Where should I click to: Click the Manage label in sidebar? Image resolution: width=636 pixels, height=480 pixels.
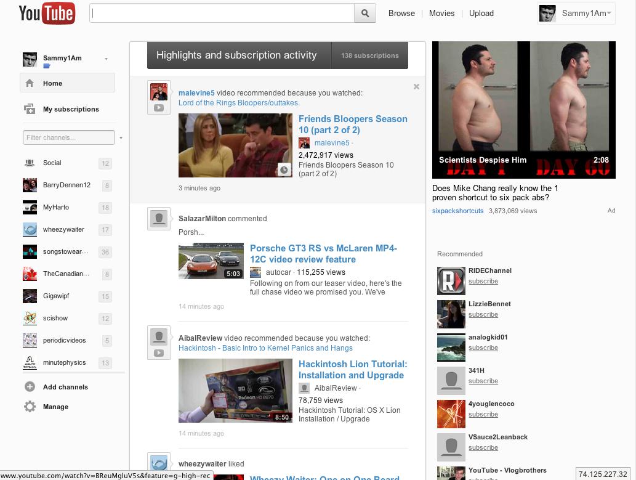coord(55,407)
